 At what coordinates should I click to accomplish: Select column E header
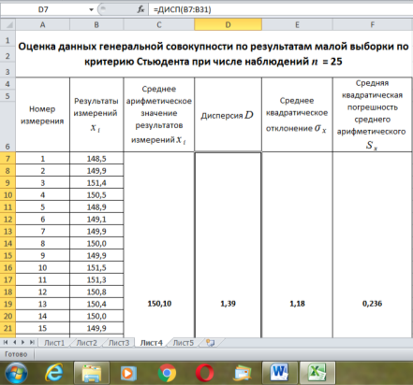click(297, 24)
